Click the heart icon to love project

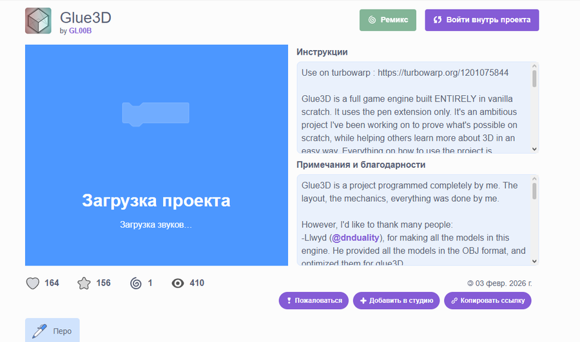pos(33,283)
